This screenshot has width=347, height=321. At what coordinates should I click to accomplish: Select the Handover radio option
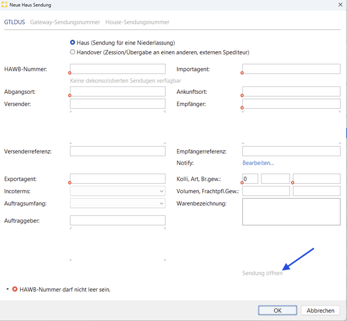73,52
